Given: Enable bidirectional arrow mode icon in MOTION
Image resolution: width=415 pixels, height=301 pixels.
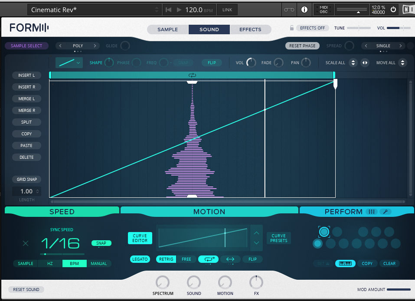Looking at the screenshot, I should pyautogui.click(x=230, y=259).
